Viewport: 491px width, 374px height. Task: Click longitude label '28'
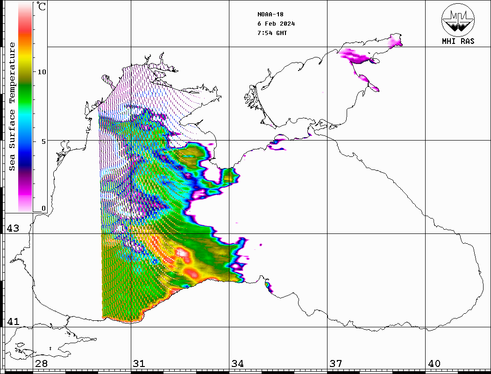pos(41,364)
